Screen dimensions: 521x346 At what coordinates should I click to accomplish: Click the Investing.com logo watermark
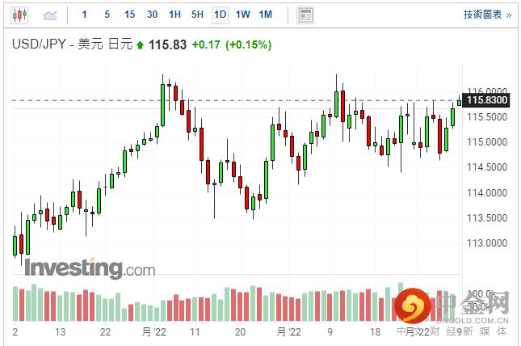click(89, 268)
